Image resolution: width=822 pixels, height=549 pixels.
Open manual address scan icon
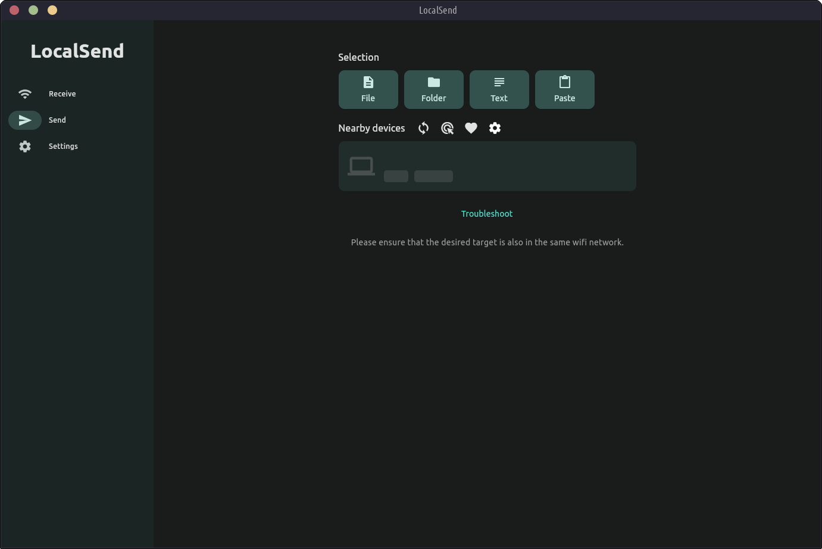(x=447, y=128)
